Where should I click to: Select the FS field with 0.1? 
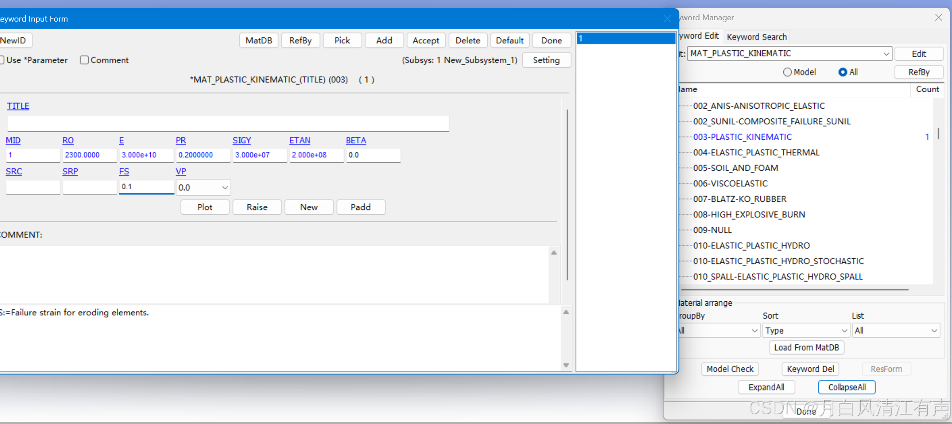[x=146, y=187]
